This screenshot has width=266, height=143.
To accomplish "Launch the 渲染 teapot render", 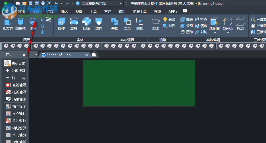I will (155, 24).
